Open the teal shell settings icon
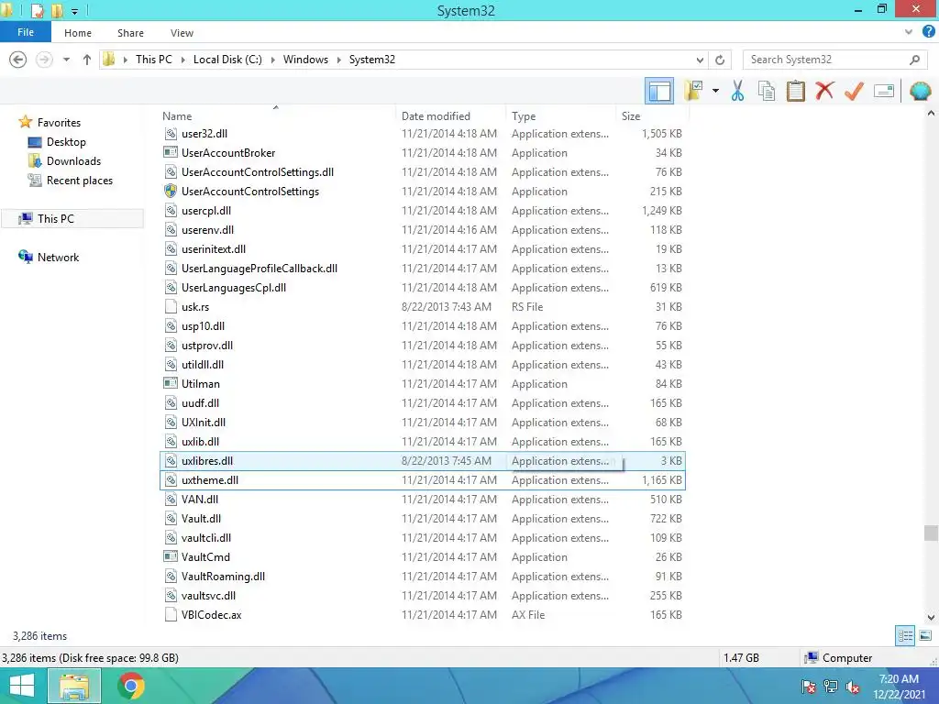 click(x=920, y=91)
